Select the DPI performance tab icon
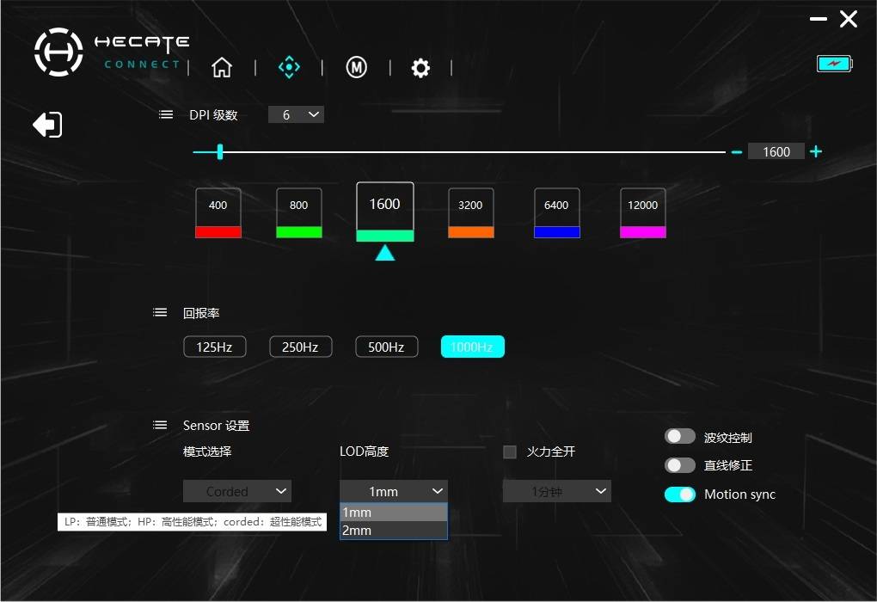 coord(289,67)
